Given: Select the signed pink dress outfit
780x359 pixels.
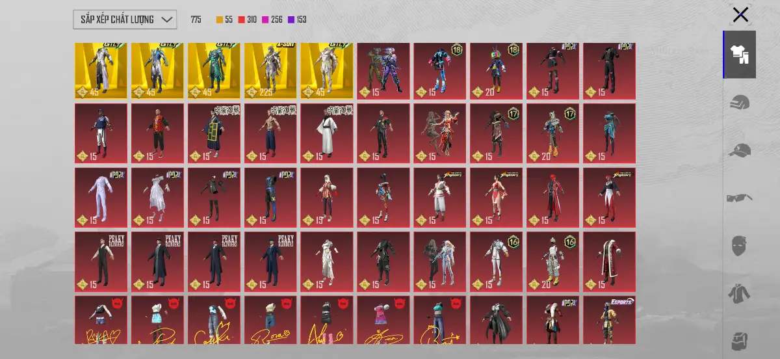Looking at the screenshot, I should 383,320.
